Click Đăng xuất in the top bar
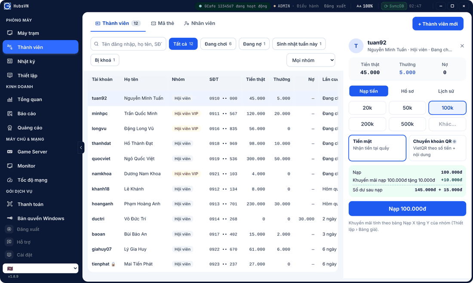473x283 pixels. 335,6
